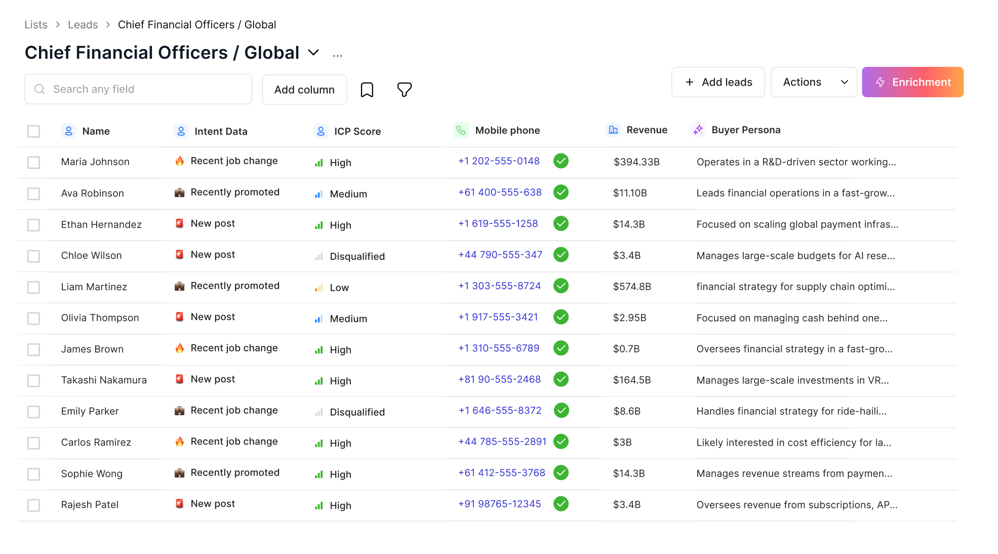Click the bar chart icon beside Chloe Wilson's Disqualified

point(318,257)
